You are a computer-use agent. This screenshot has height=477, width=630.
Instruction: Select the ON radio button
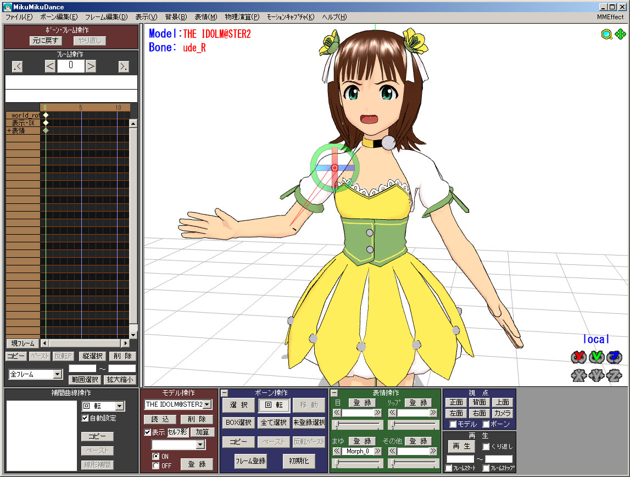[156, 457]
